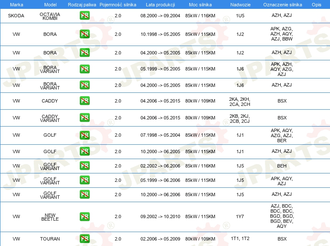This screenshot has height=246, width=330.
Task: Select the SKODA brand cell
Action: (x=16, y=16)
